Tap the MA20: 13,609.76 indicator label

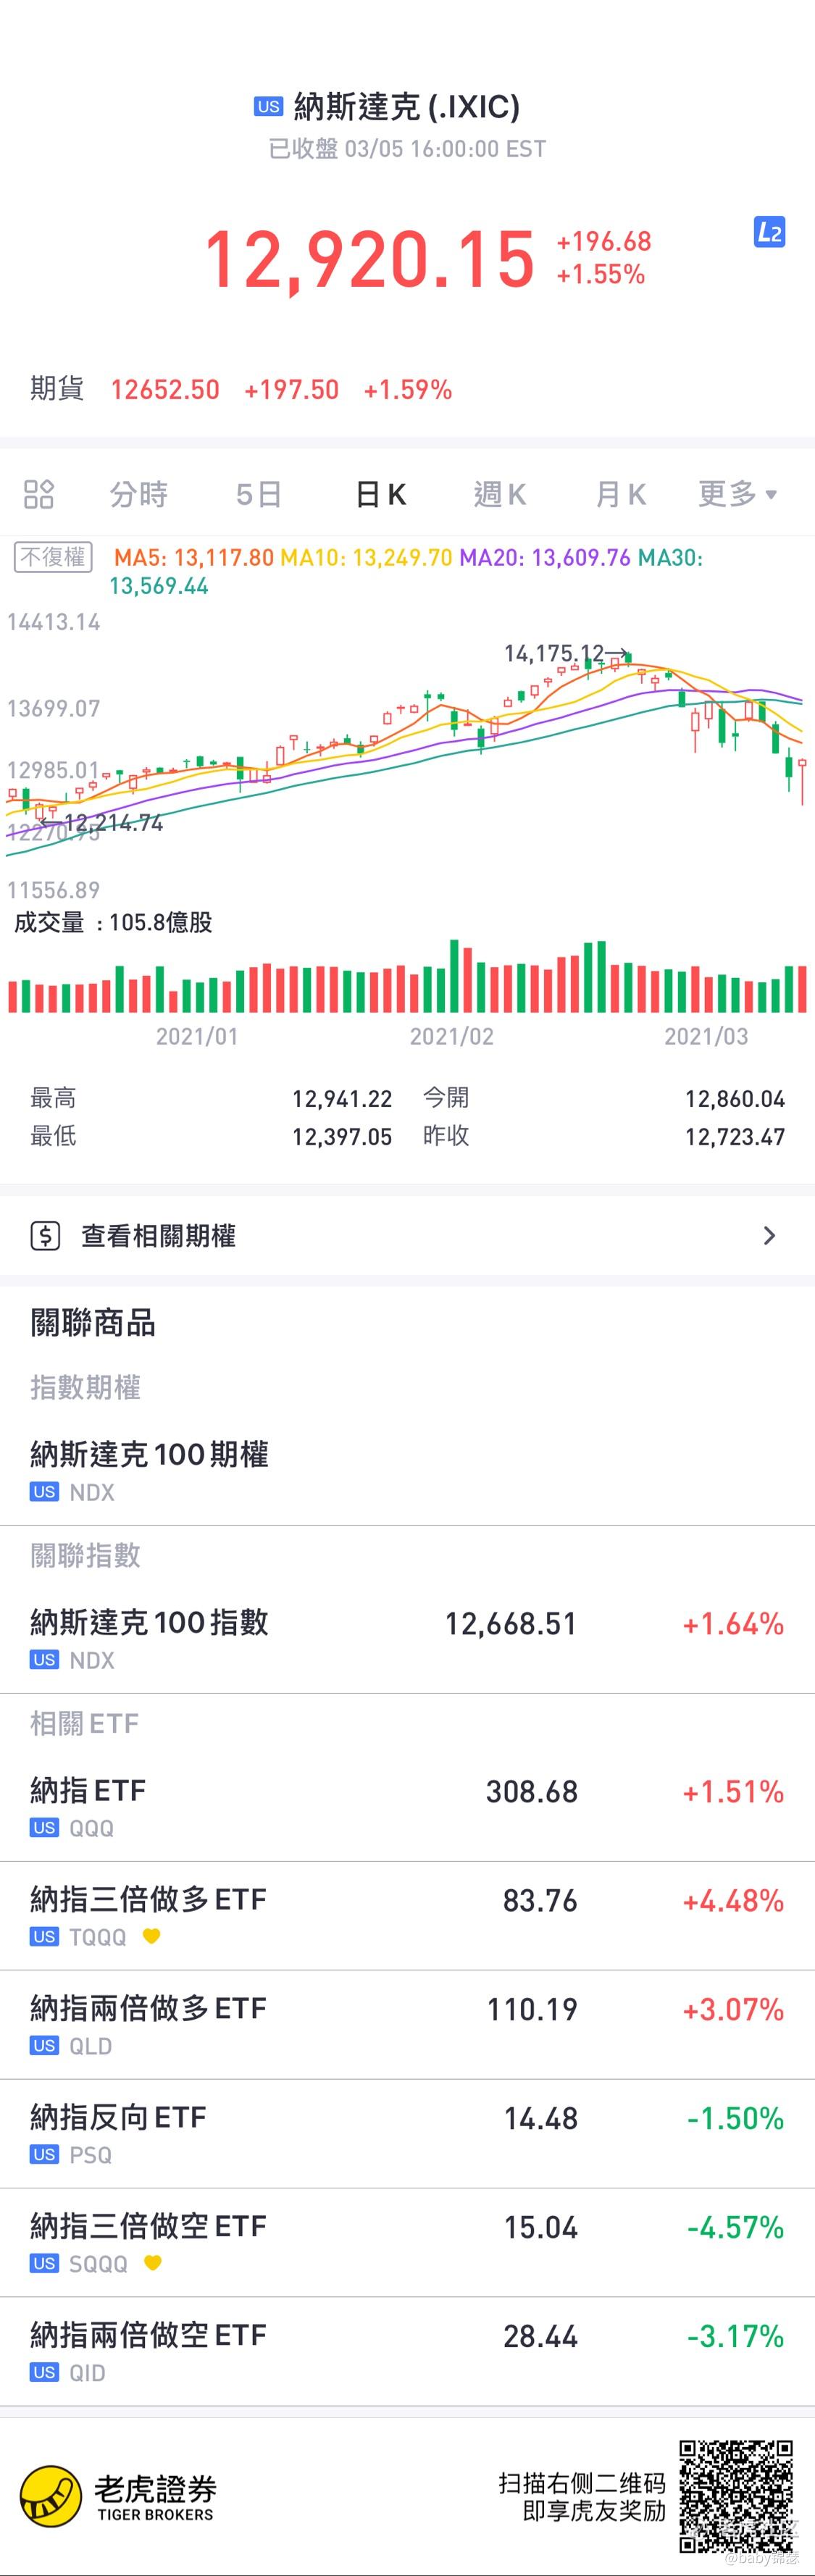point(545,557)
